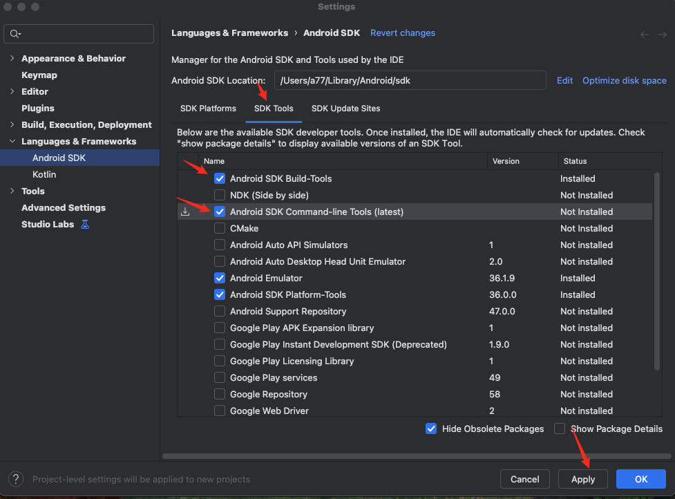Switch to SDK Platforms tab
This screenshot has height=499, width=675.
click(x=208, y=109)
